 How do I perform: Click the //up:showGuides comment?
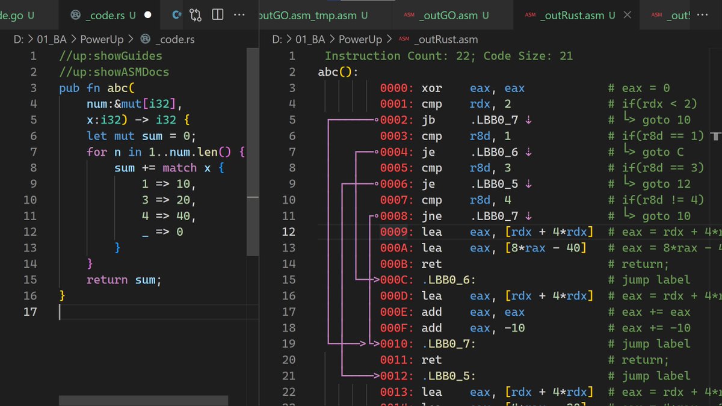pos(111,56)
